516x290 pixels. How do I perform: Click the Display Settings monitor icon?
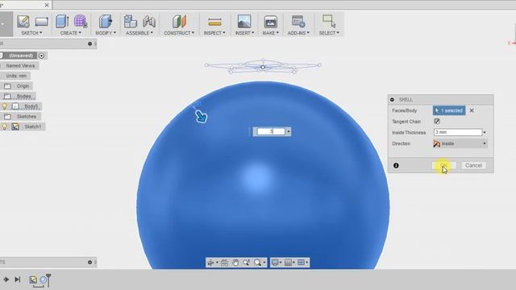pos(275,263)
